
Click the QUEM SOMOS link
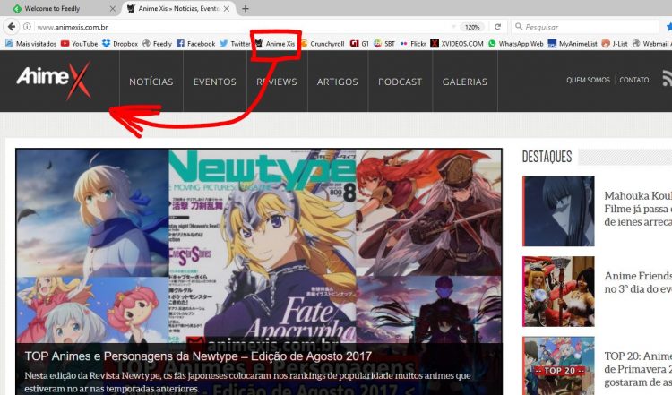click(x=588, y=81)
